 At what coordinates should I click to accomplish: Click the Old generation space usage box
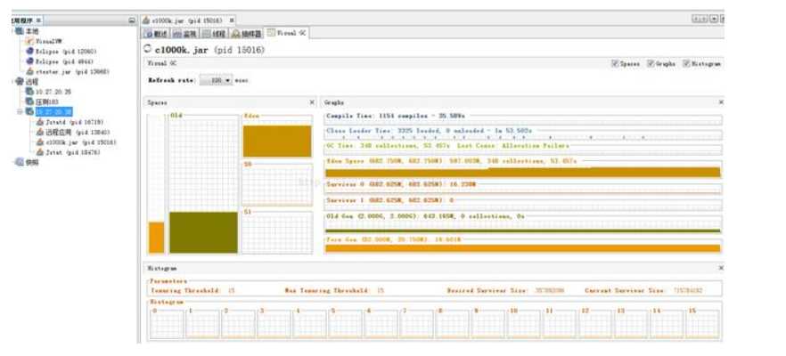coord(203,184)
